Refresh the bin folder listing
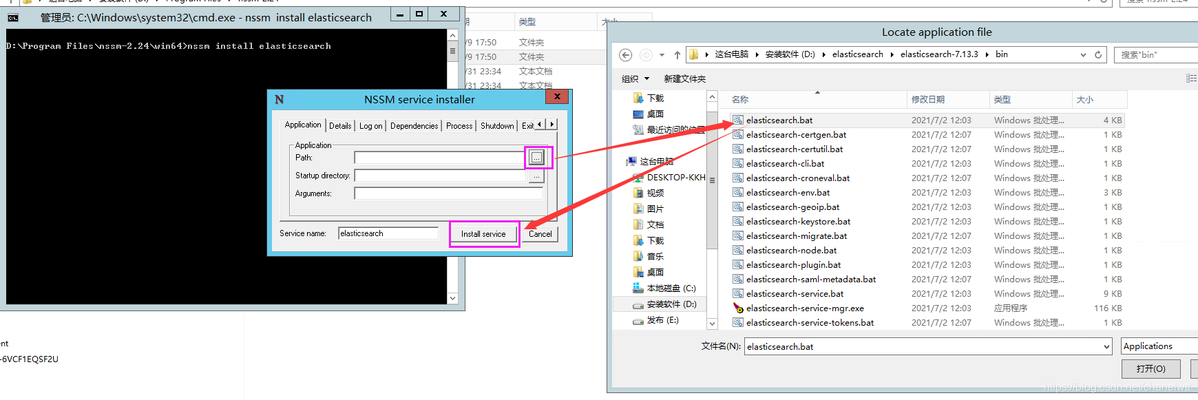 click(x=1098, y=54)
